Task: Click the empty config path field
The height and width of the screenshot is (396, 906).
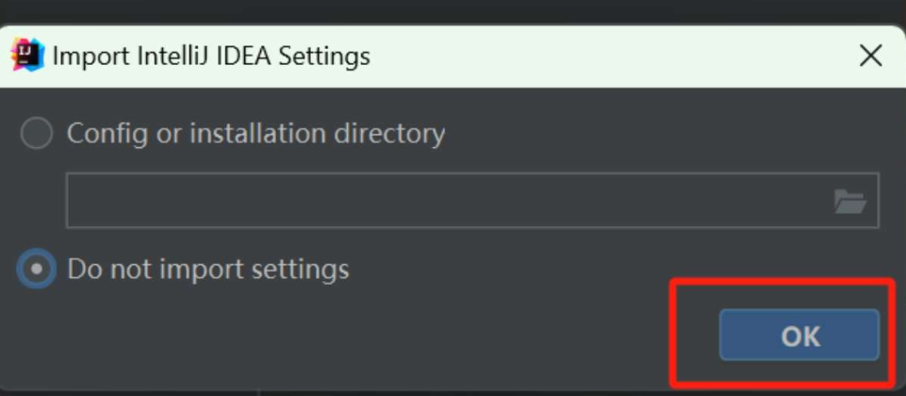Action: pyautogui.click(x=443, y=201)
